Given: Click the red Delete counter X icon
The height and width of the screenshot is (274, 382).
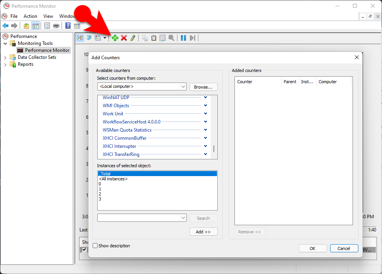Looking at the screenshot, I should pos(124,38).
